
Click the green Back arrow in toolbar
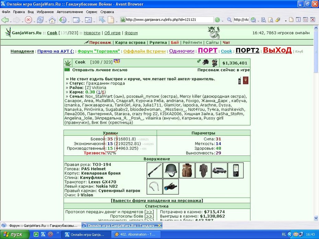[5, 20]
